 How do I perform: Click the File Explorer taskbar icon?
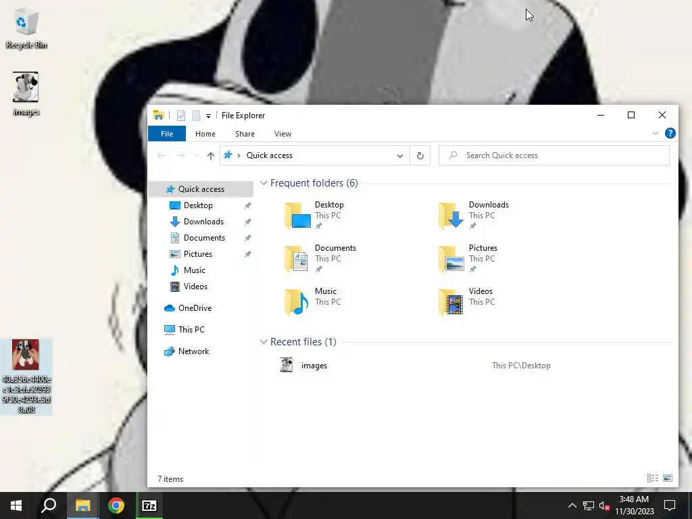[82, 505]
